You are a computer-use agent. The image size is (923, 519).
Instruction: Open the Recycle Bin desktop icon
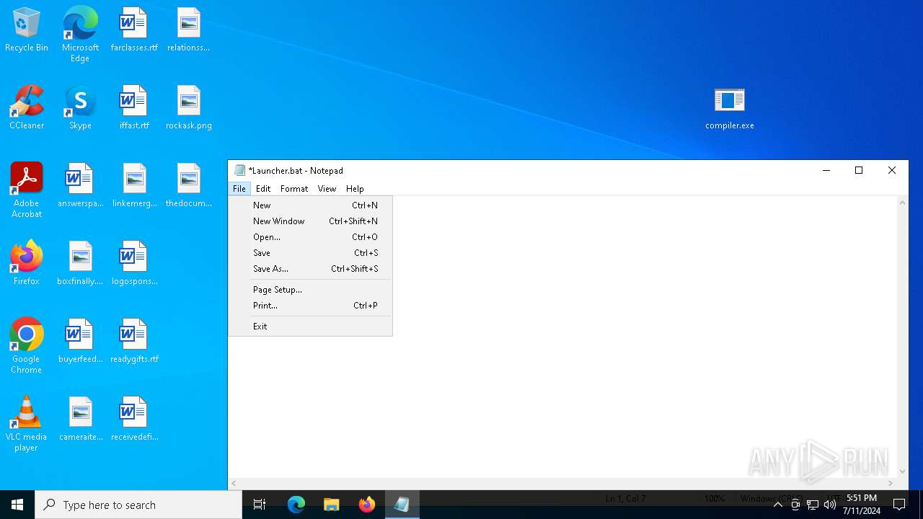27,30
